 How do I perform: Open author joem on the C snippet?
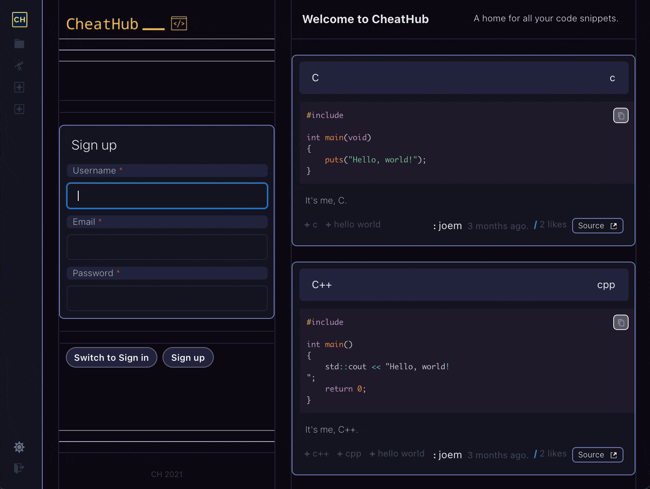coord(448,226)
